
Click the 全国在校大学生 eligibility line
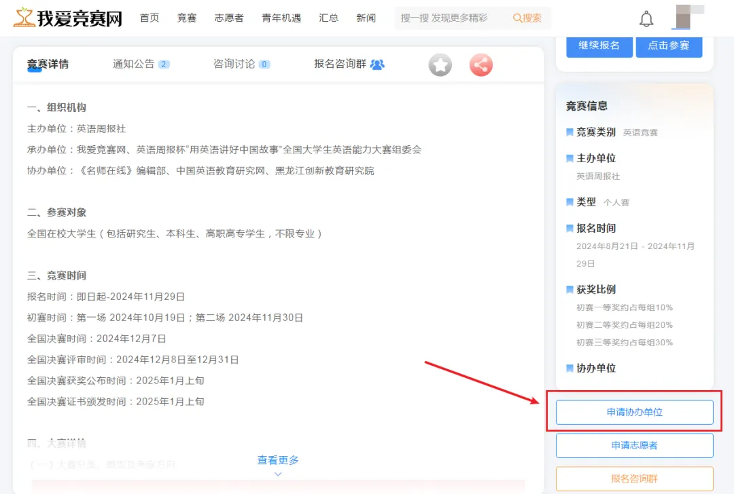pyautogui.click(x=175, y=233)
